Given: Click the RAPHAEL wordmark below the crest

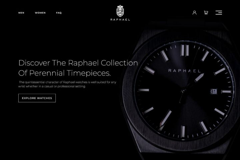Looking at the screenshot, I should point(120,20).
